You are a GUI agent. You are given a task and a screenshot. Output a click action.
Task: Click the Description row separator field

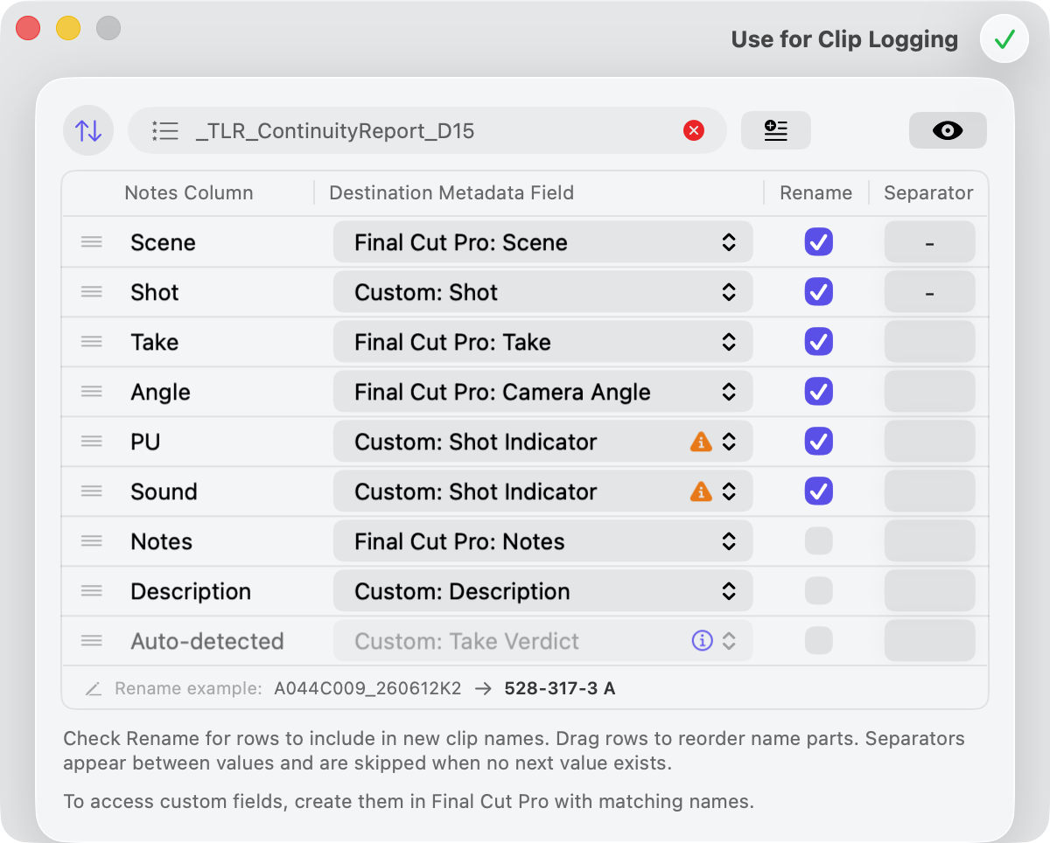[929, 591]
